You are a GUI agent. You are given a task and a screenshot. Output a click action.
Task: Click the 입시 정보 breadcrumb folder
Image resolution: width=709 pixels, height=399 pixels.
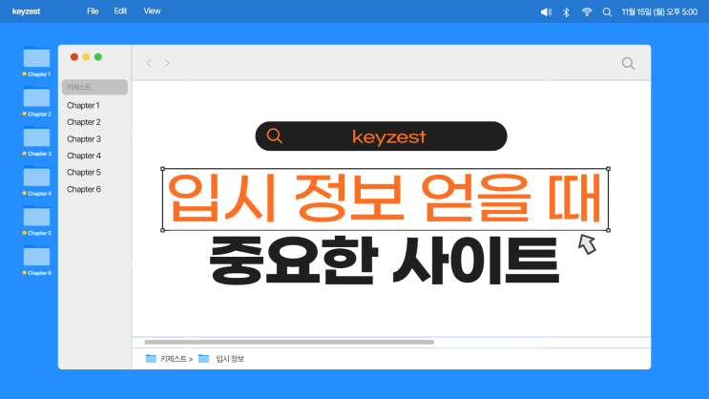coord(221,359)
